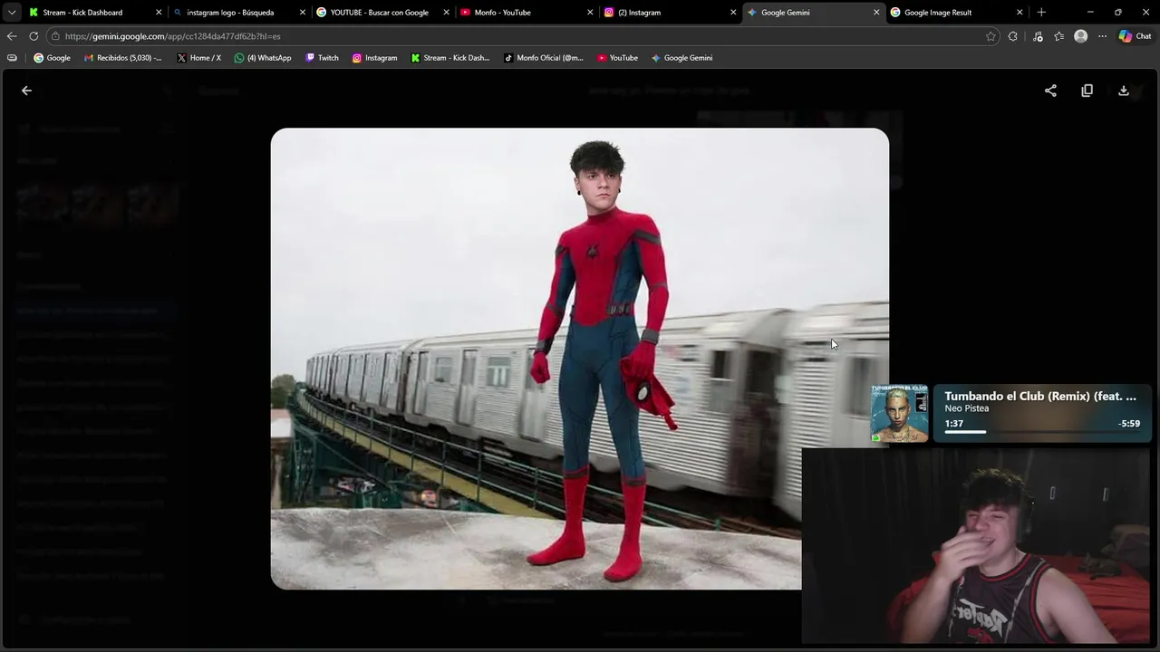The image size is (1160, 652).
Task: Open YouTube bookmark
Action: pos(617,58)
